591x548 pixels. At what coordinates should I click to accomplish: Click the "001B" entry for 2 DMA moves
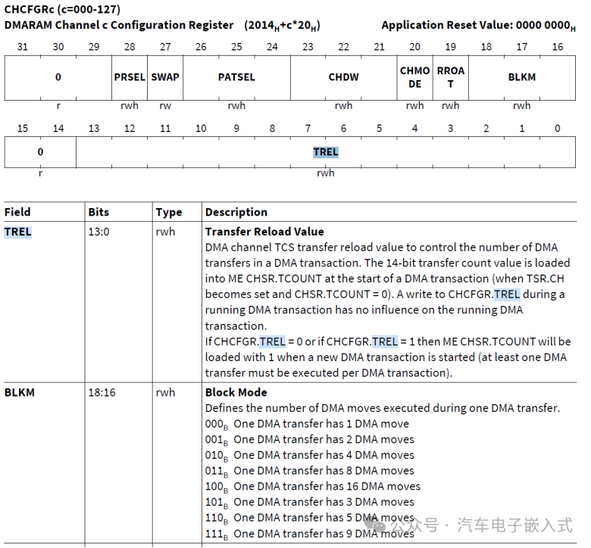pyautogui.click(x=309, y=440)
